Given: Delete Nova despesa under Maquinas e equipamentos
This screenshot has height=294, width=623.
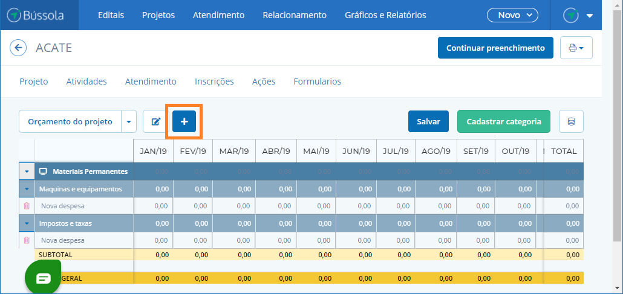Looking at the screenshot, I should tap(27, 206).
